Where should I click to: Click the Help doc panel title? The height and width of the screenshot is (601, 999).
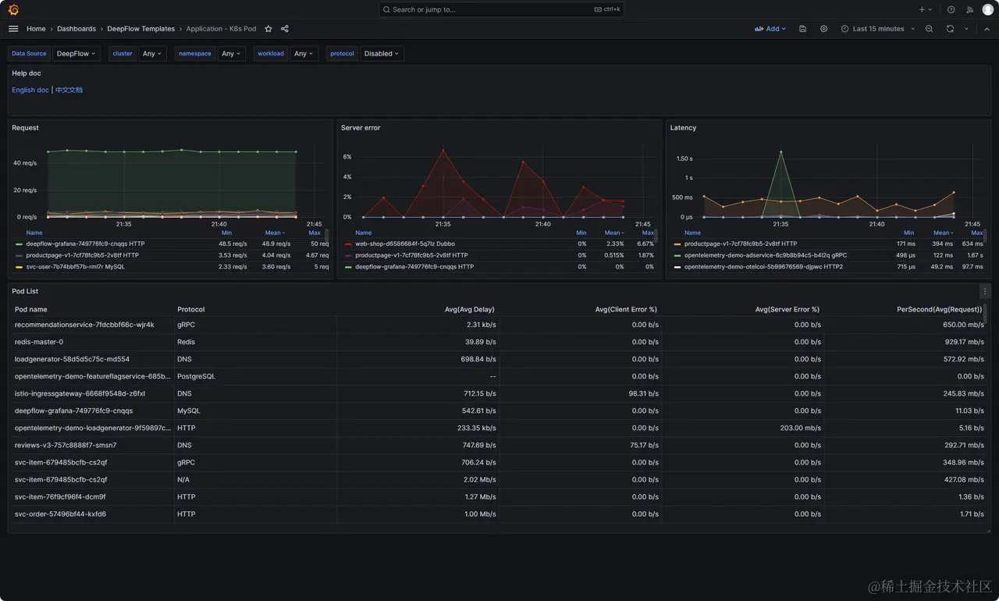[27, 73]
